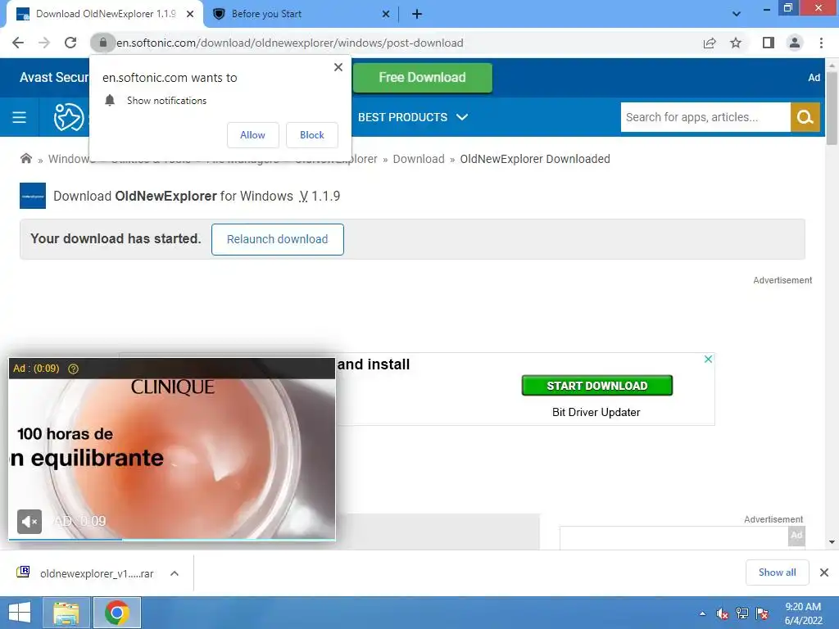Click the Avast Security ad text
Screen dimensions: 839x629
(x=54, y=78)
